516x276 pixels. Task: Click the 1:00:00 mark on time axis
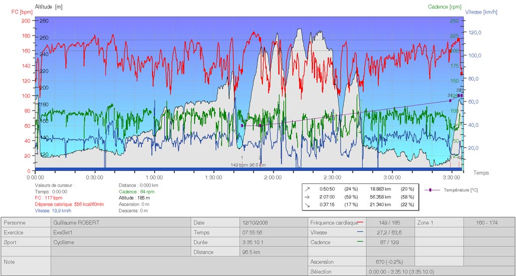click(154, 177)
